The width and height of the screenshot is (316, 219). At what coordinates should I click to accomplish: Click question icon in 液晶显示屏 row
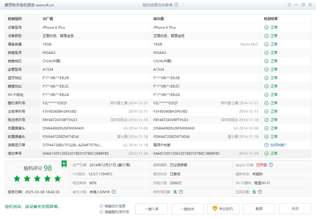266,145
